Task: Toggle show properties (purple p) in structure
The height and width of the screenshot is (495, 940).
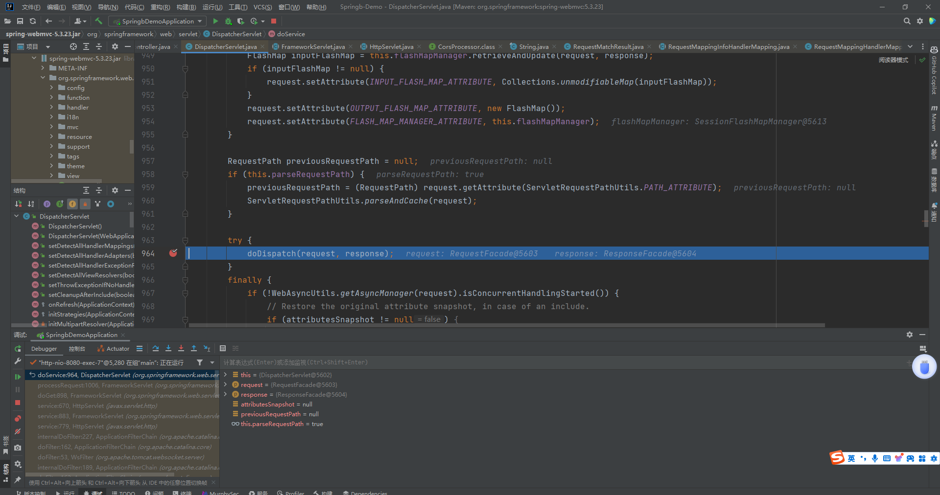Action: [47, 204]
